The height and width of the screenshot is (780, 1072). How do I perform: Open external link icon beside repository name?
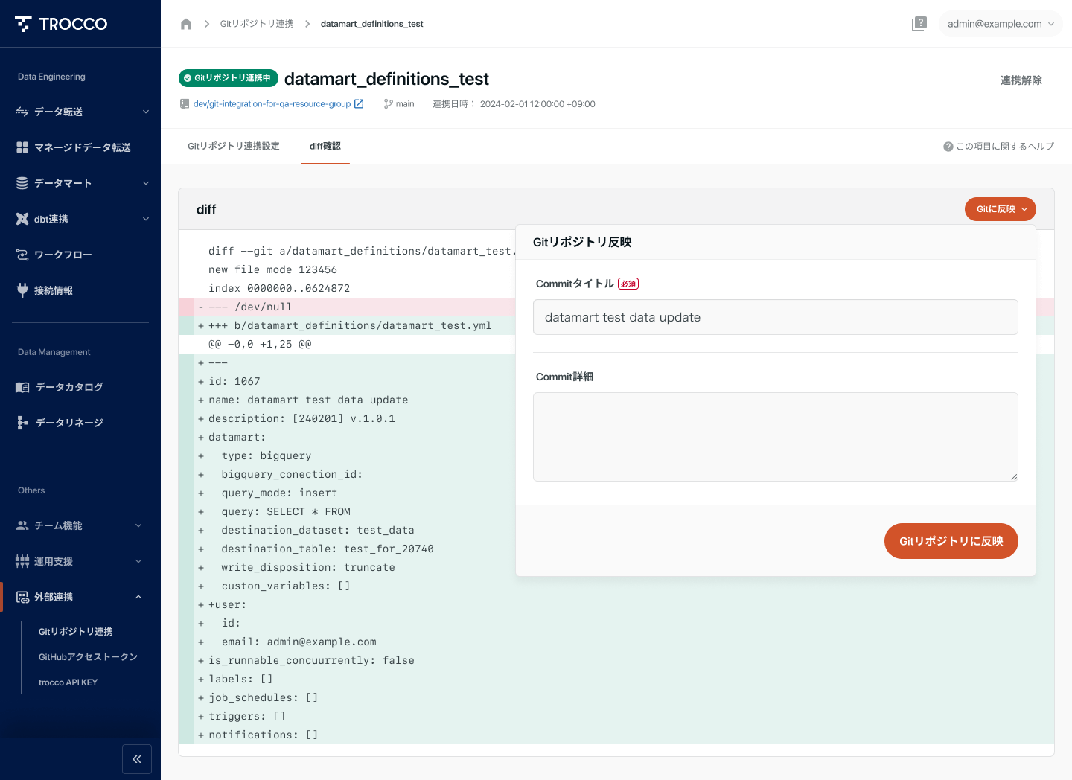point(359,104)
